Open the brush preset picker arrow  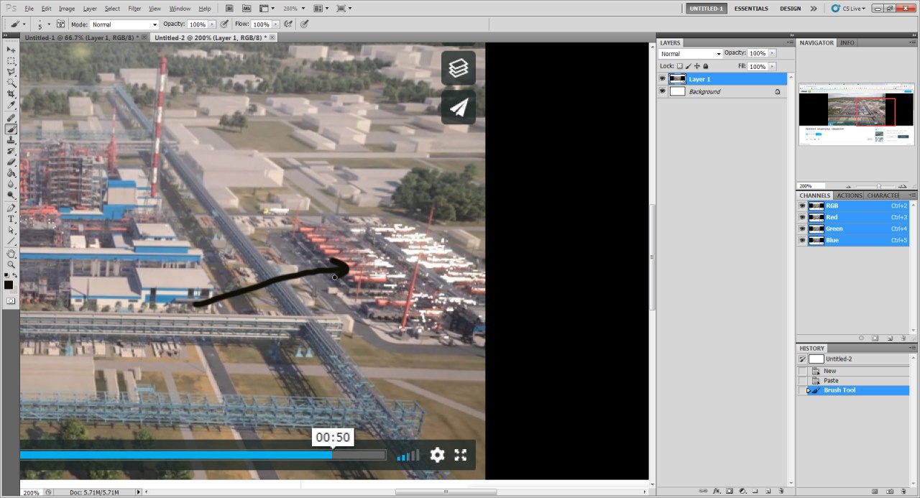49,24
